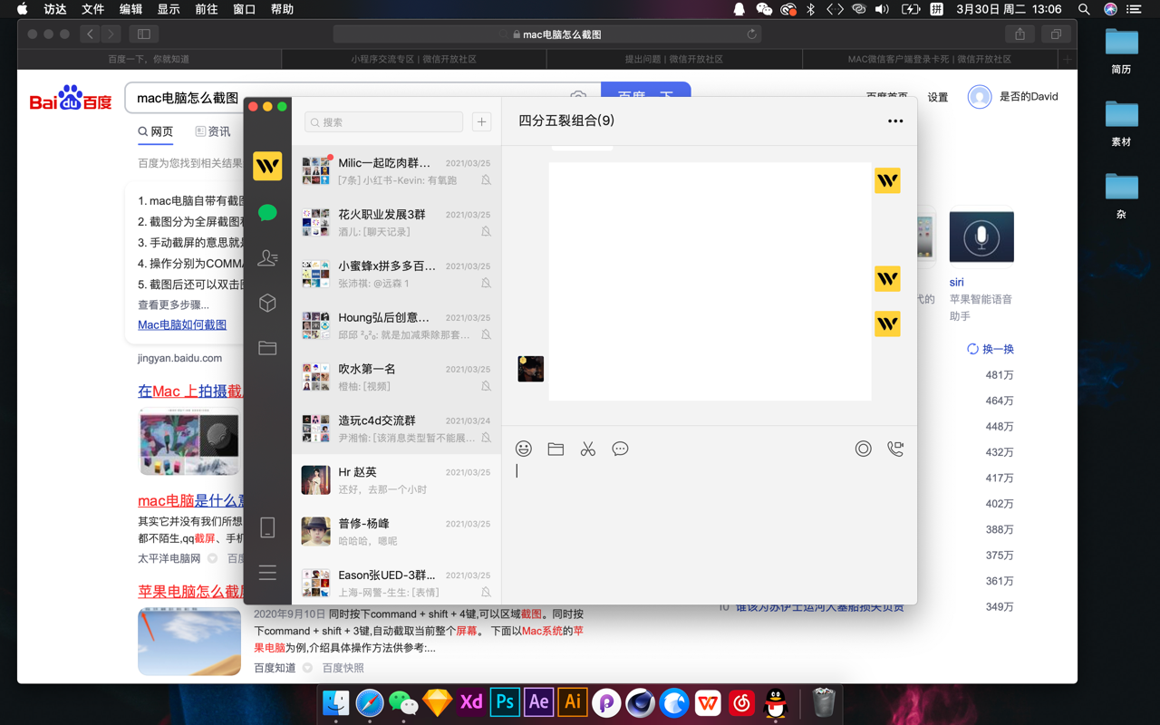Click the send file folder icon in chat
This screenshot has width=1160, height=725.
tap(556, 449)
